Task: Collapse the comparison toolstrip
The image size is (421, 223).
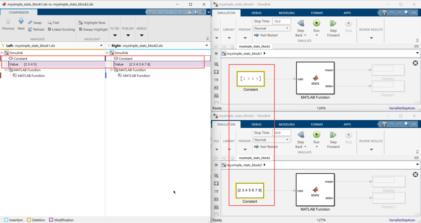Action: (207, 39)
